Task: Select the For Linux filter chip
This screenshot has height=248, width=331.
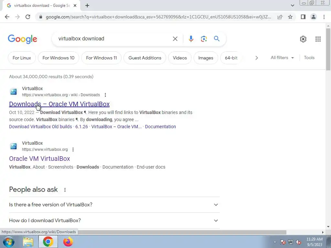Action: (x=22, y=58)
